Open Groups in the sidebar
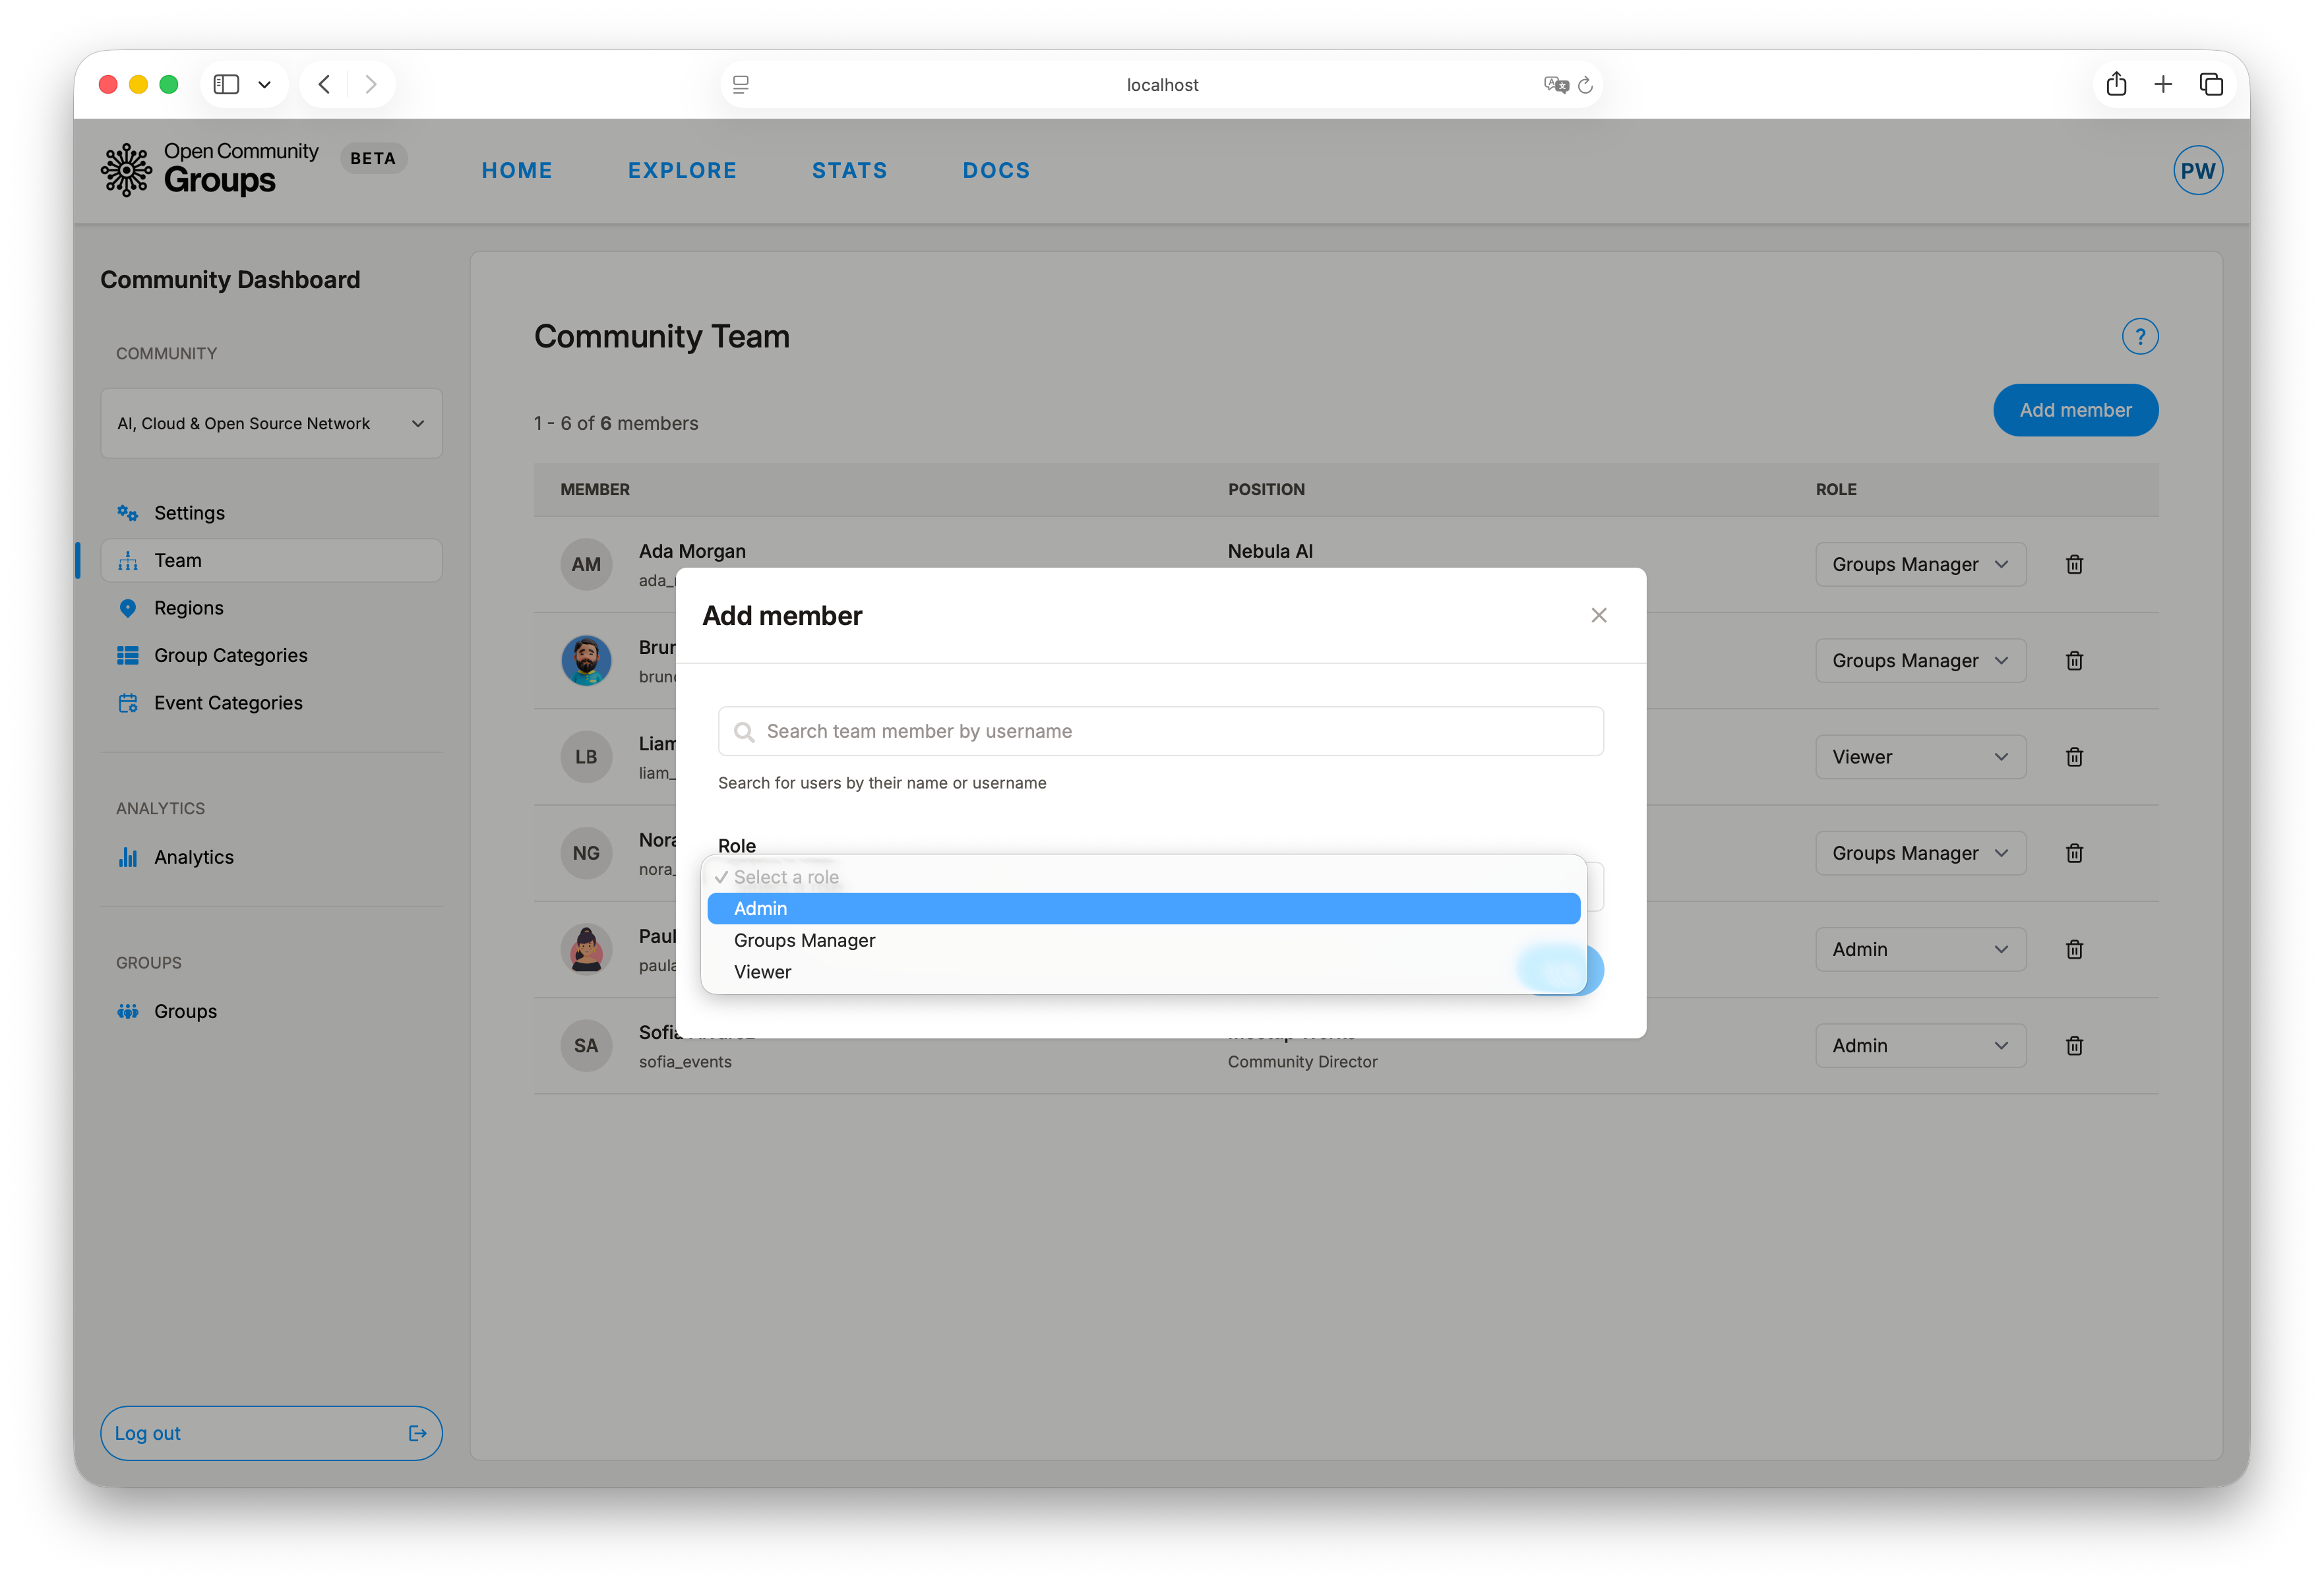This screenshot has height=1585, width=2324. coord(271,1011)
